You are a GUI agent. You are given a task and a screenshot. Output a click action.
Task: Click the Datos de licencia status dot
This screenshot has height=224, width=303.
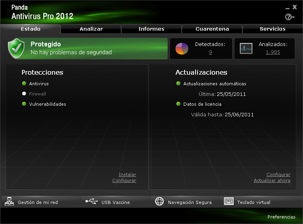(x=178, y=104)
